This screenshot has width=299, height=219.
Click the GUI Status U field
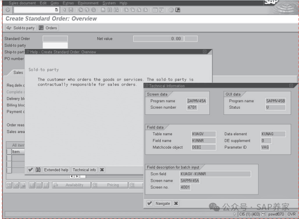[x=276, y=107]
